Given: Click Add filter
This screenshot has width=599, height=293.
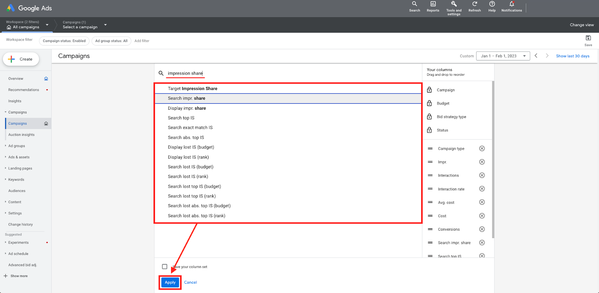Looking at the screenshot, I should [x=142, y=41].
